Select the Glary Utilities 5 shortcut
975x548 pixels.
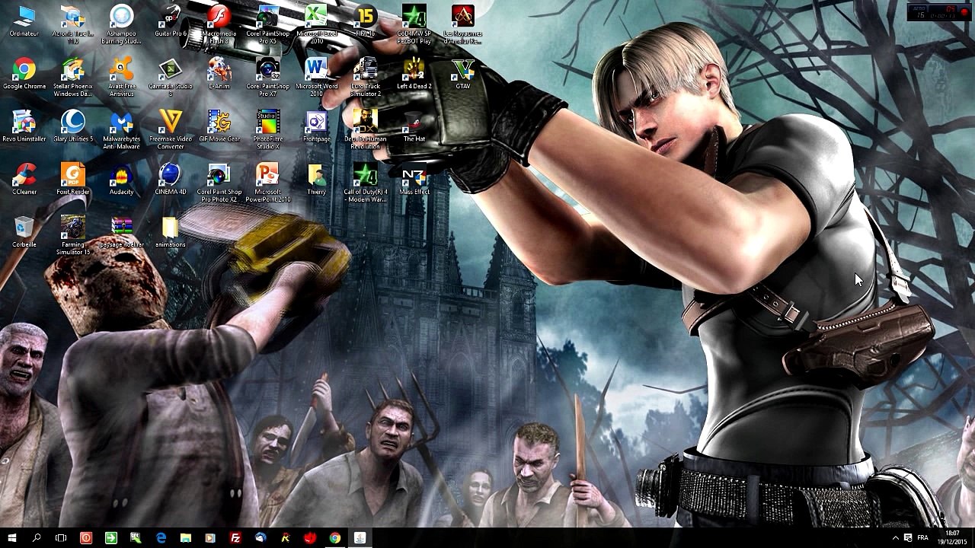73,127
